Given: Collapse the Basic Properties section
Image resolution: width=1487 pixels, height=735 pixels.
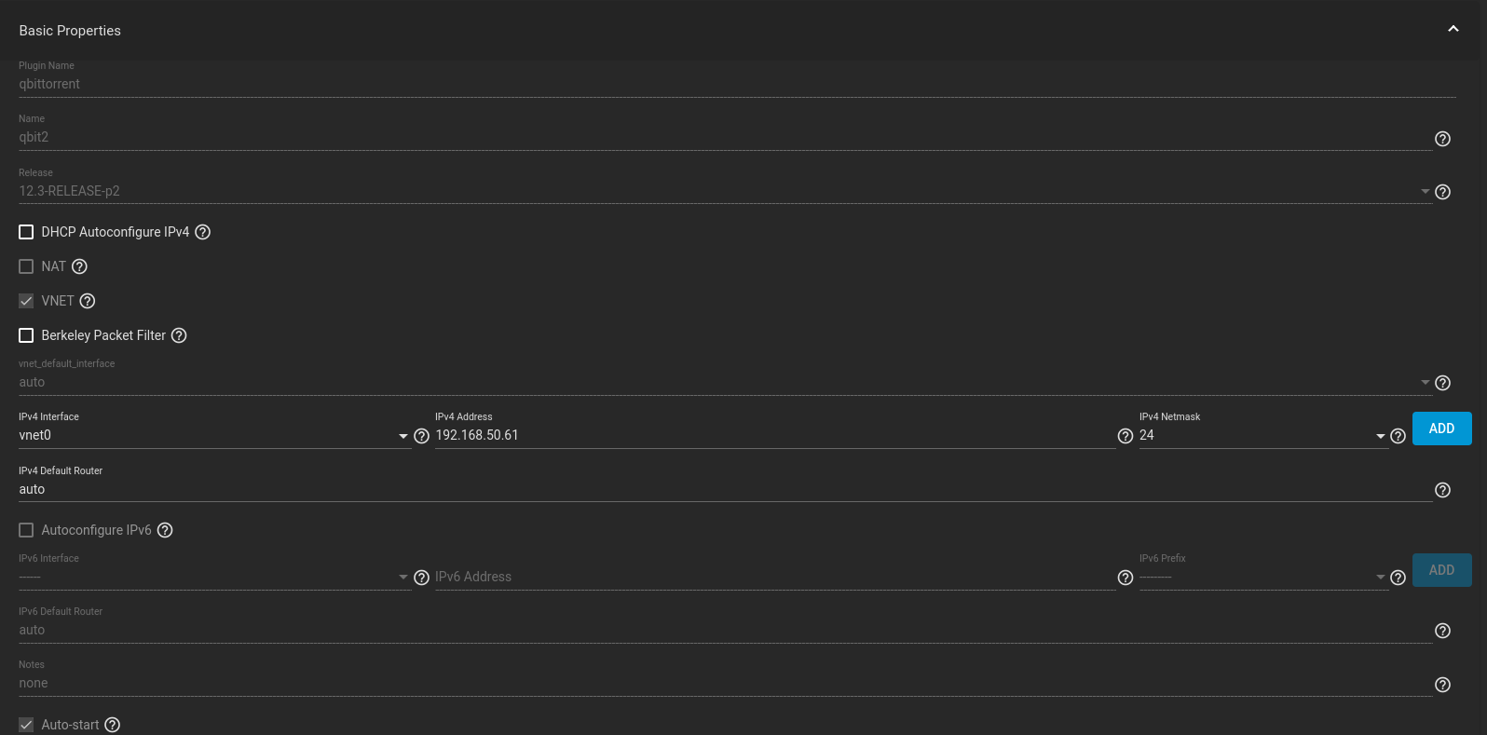Looking at the screenshot, I should tap(1453, 30).
